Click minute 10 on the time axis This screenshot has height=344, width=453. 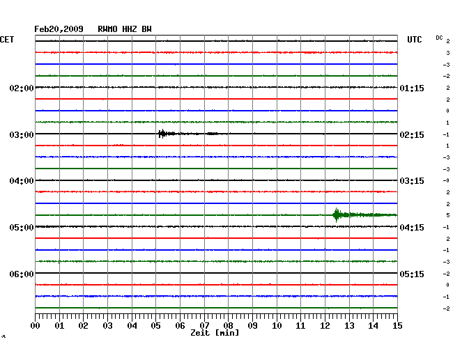tap(277, 325)
